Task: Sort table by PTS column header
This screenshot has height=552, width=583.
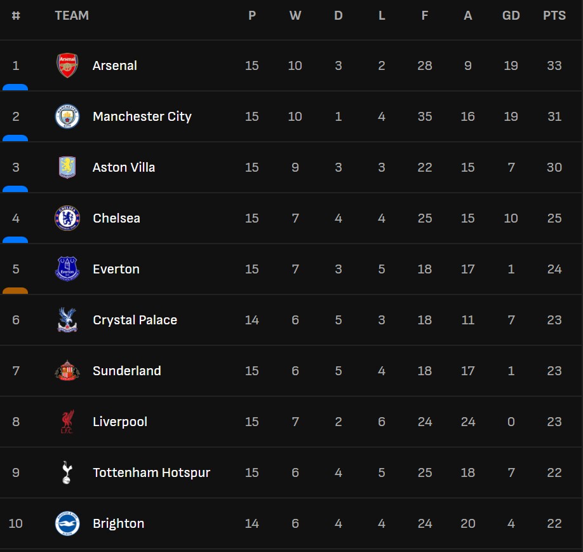Action: pyautogui.click(x=554, y=15)
